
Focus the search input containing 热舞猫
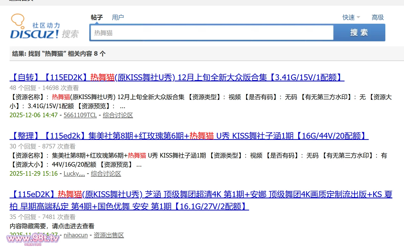click(x=212, y=33)
